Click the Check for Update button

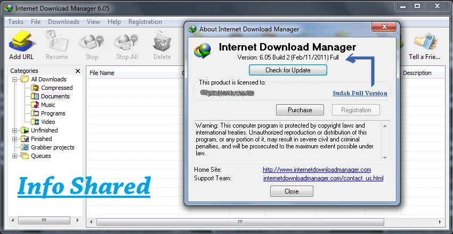coord(288,70)
